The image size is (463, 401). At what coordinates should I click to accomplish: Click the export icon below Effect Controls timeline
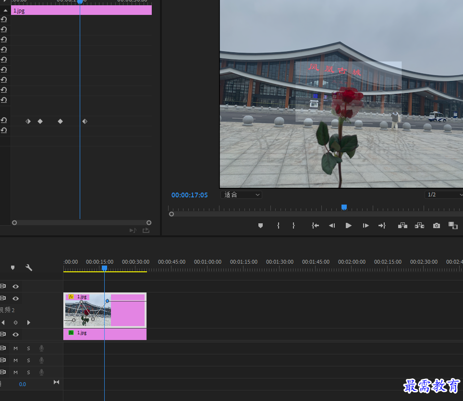pos(146,231)
